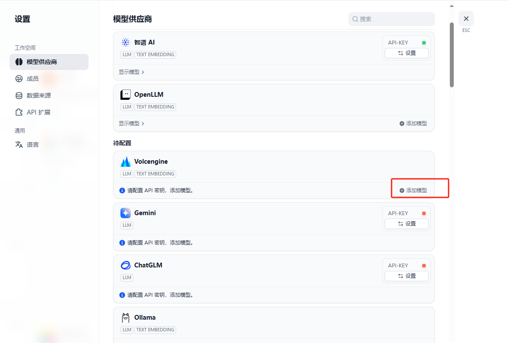Click the info icon in ChatGLM card

tap(122, 295)
